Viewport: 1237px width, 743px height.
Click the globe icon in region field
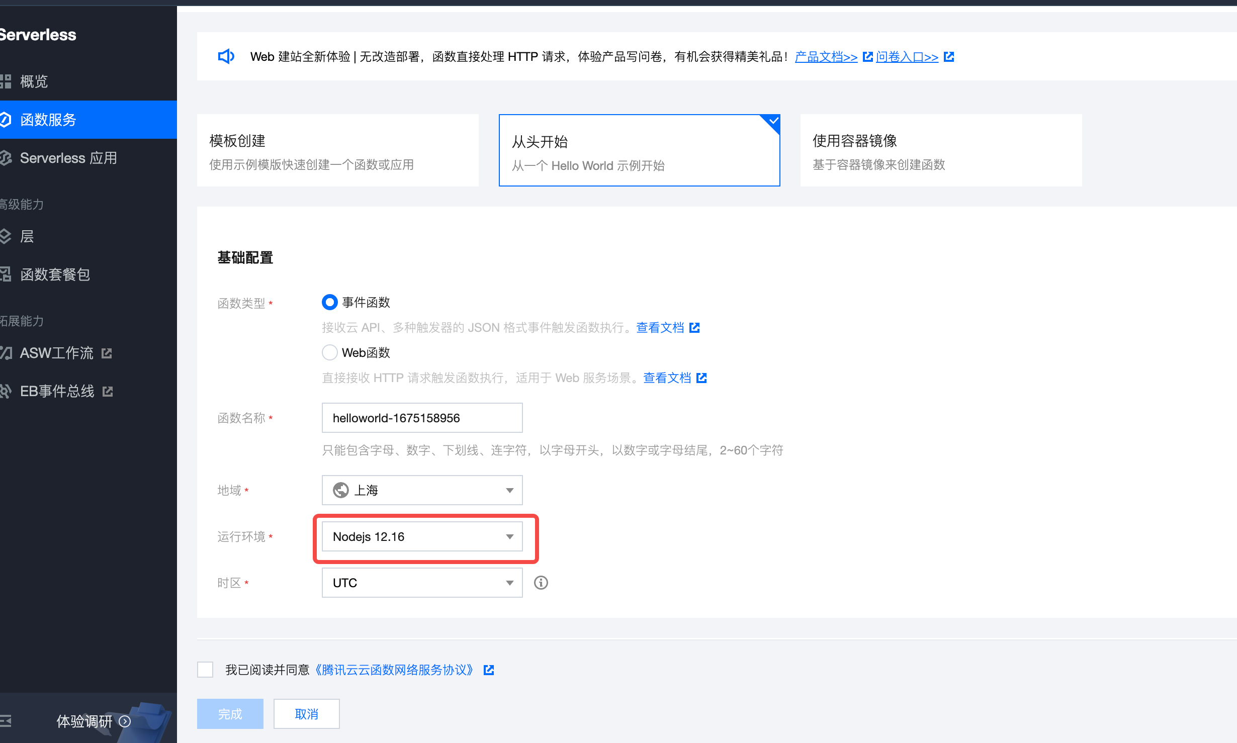point(341,490)
